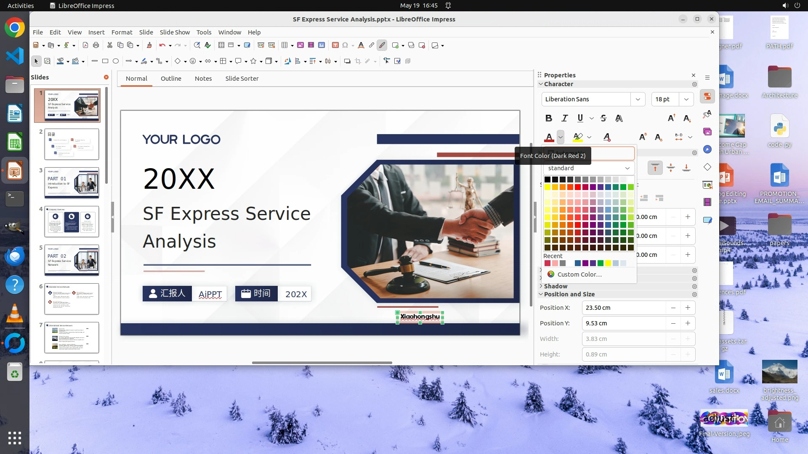
Task: Toggle Bold in Character panel
Action: (x=548, y=119)
